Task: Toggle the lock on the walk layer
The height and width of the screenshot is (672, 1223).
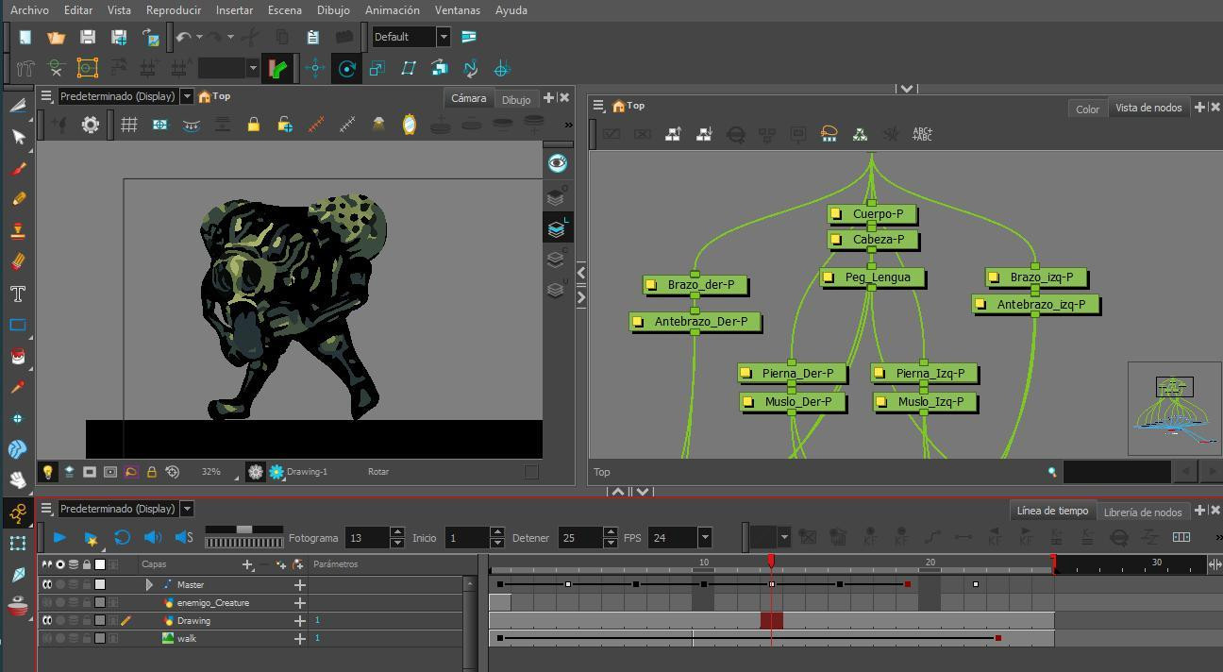Action: click(86, 638)
